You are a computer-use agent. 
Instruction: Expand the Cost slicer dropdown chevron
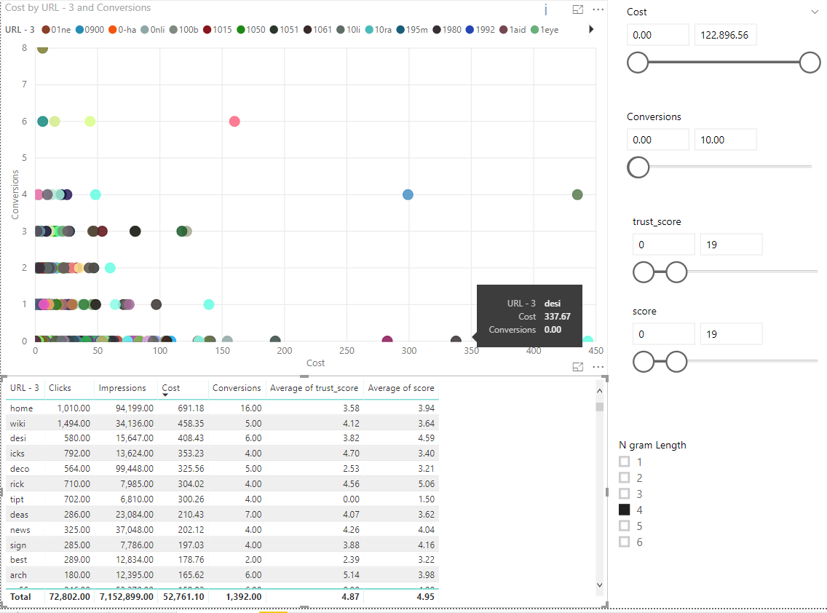coord(814,12)
